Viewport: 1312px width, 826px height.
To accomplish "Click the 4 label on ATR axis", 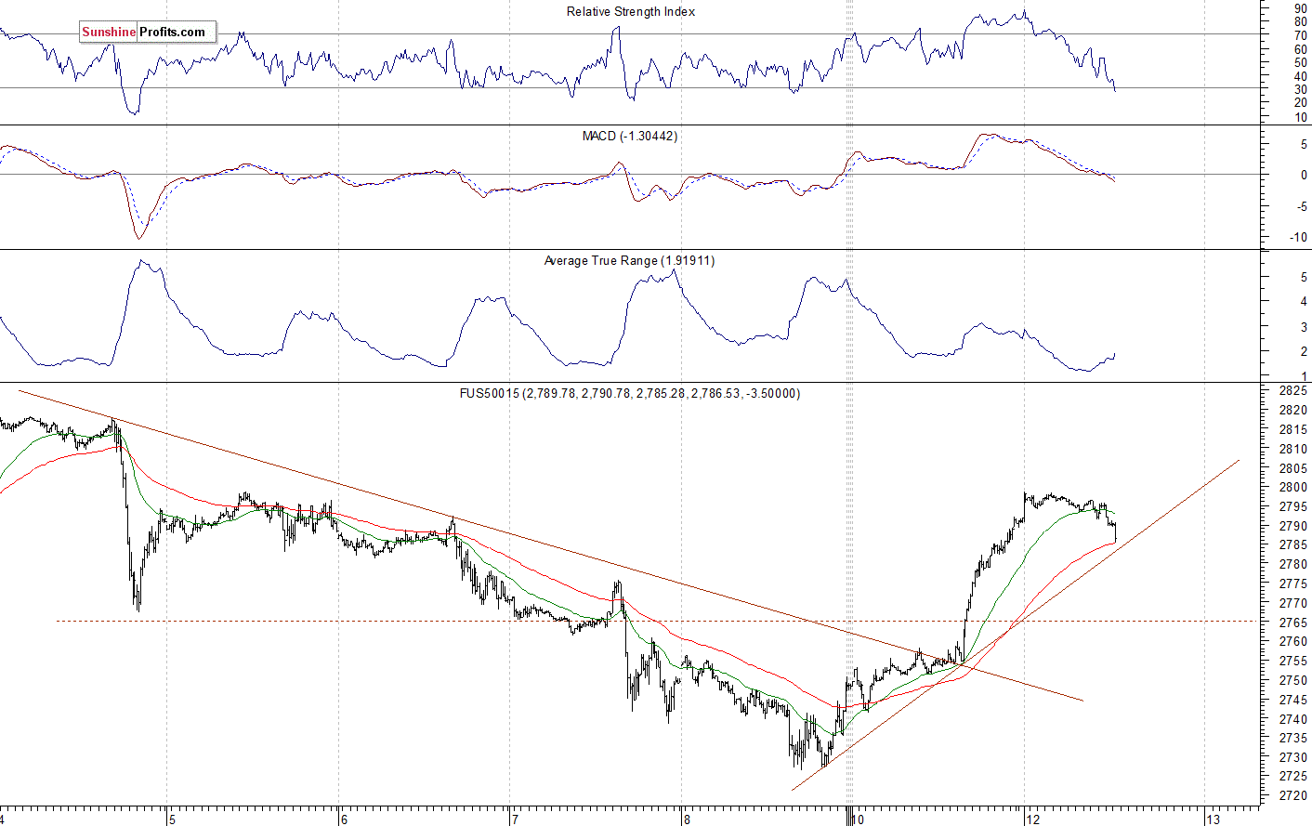I will [x=1304, y=302].
